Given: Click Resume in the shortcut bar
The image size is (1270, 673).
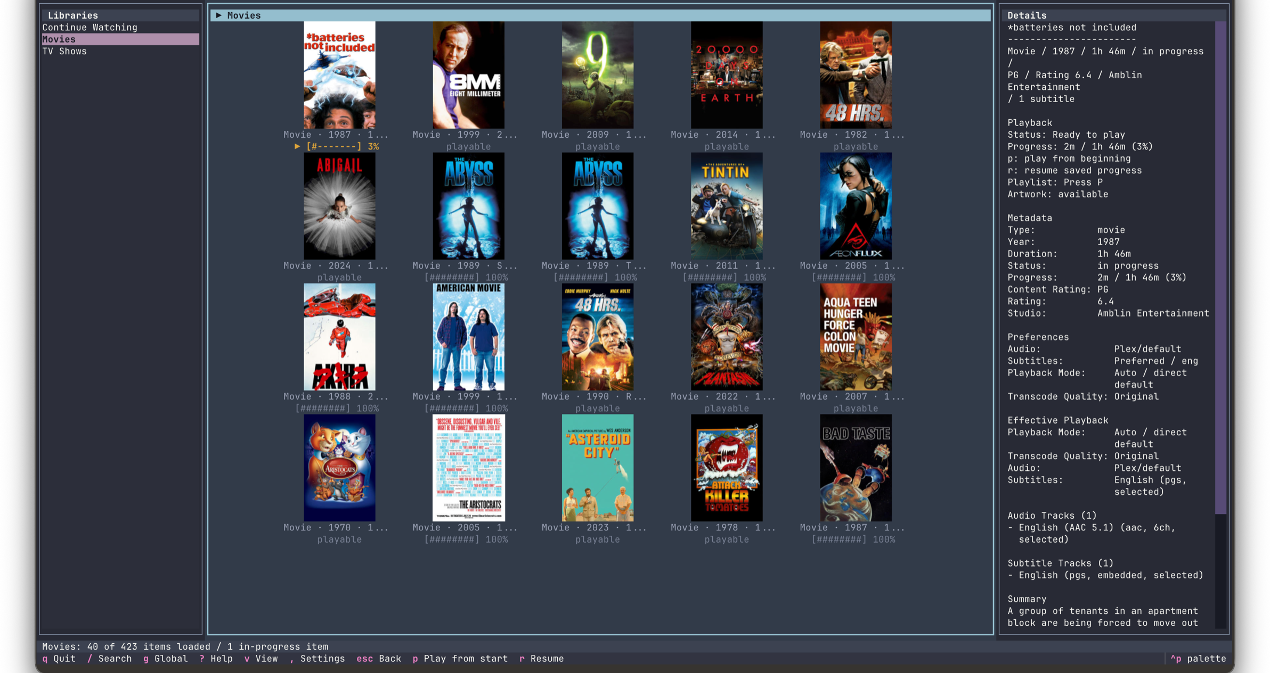Looking at the screenshot, I should coord(541,659).
